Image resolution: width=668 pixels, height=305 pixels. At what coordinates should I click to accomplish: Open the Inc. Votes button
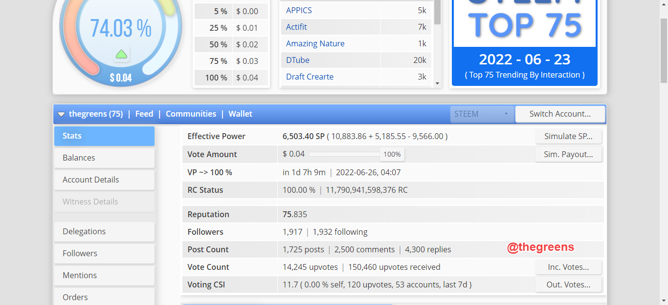[568, 267]
